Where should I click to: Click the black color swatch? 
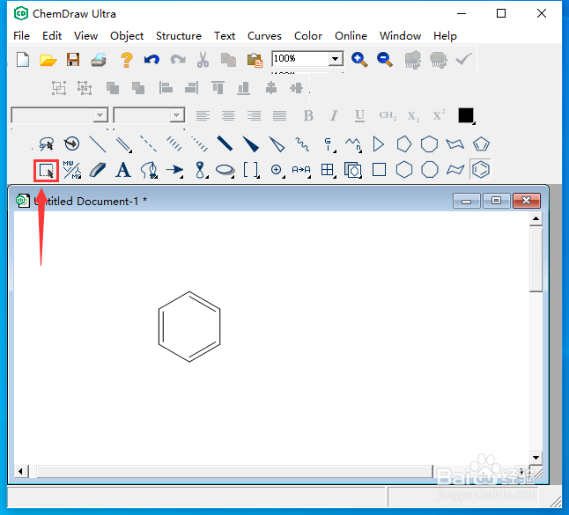point(466,115)
